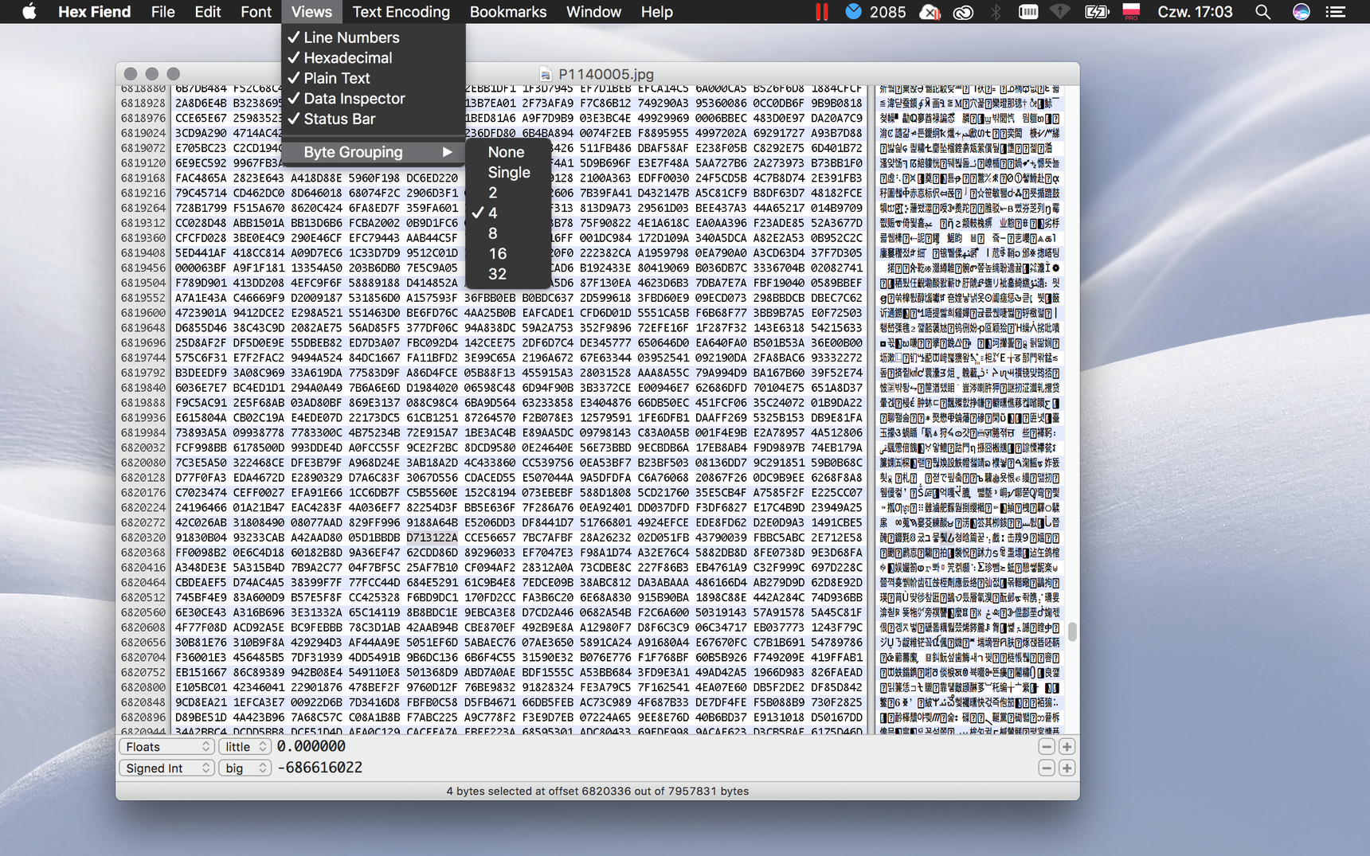Click line number 6819600

coord(143,313)
